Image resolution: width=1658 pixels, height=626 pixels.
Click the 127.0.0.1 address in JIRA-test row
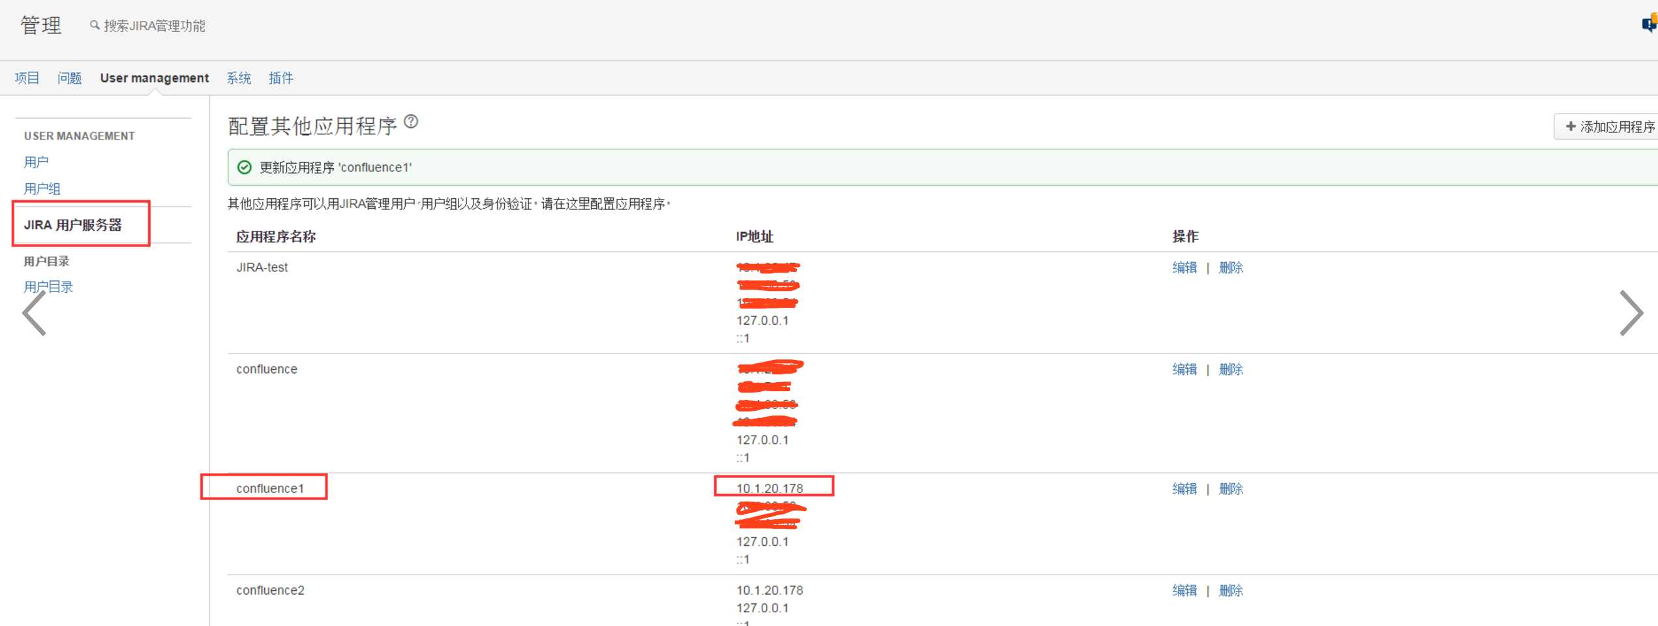(x=762, y=321)
